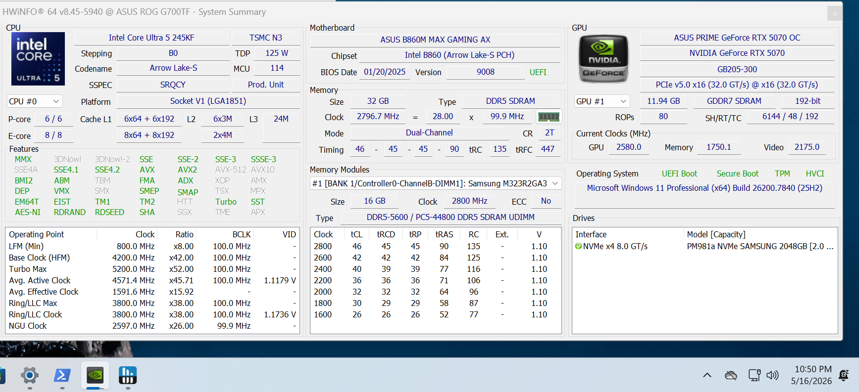Image resolution: width=859 pixels, height=392 pixels.
Task: Click the Arrow Lake-S codename value
Action: click(x=173, y=68)
